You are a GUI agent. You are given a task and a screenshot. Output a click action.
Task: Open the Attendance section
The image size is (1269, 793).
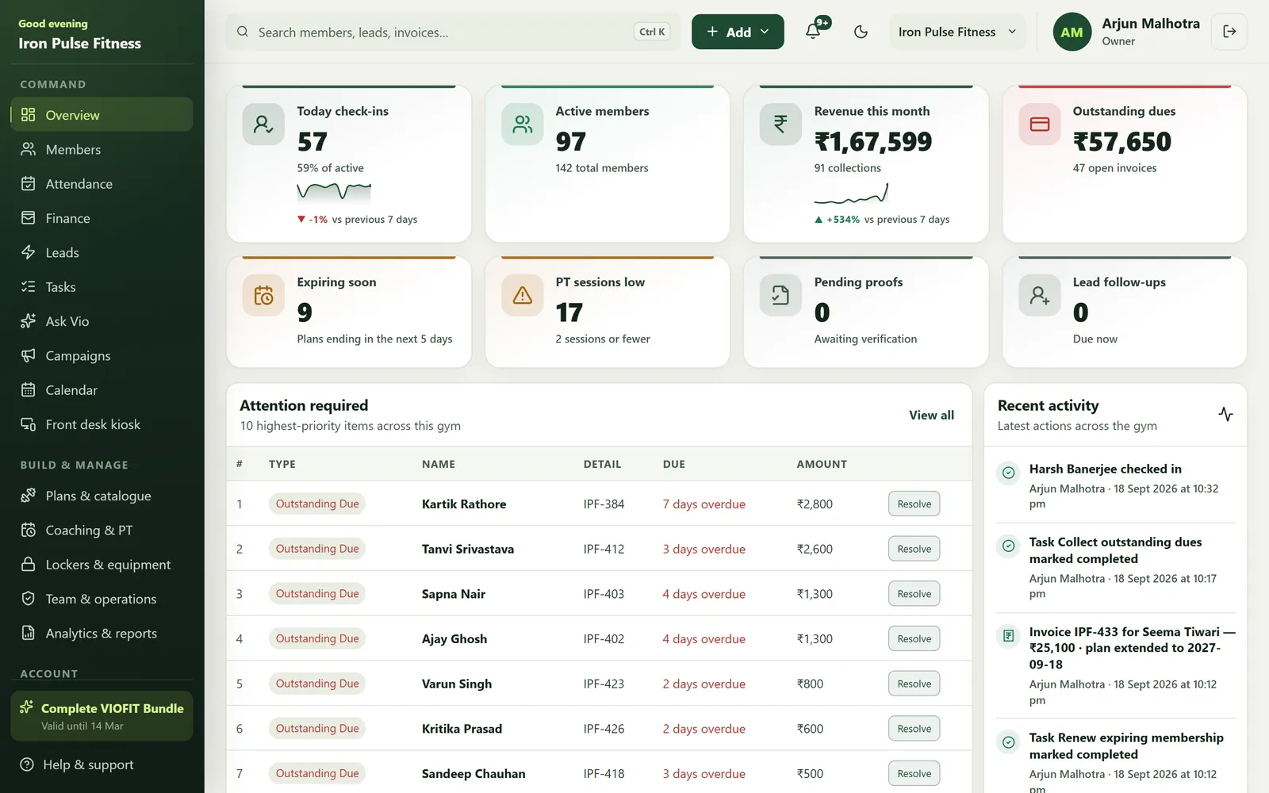[102, 184]
